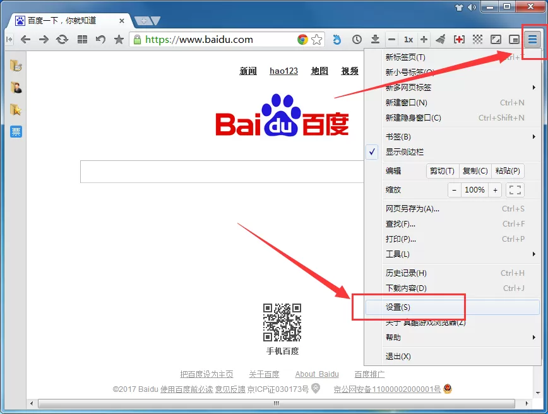Click the About Baidu footer link
Screen dimensions: 548x414
tap(317, 374)
